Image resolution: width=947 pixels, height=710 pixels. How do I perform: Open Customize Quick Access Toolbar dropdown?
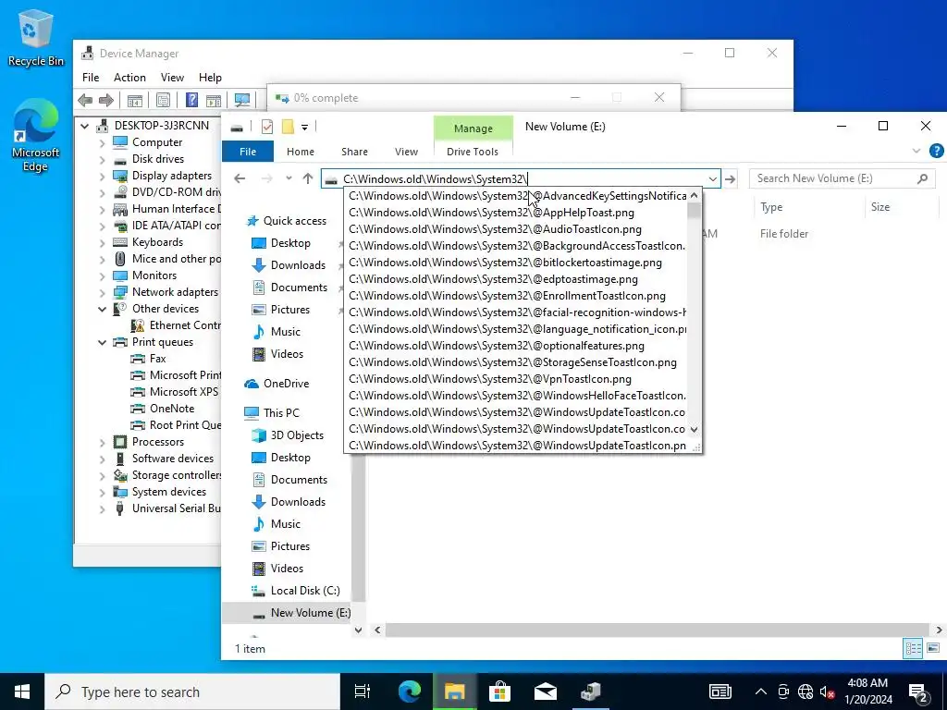(x=305, y=127)
